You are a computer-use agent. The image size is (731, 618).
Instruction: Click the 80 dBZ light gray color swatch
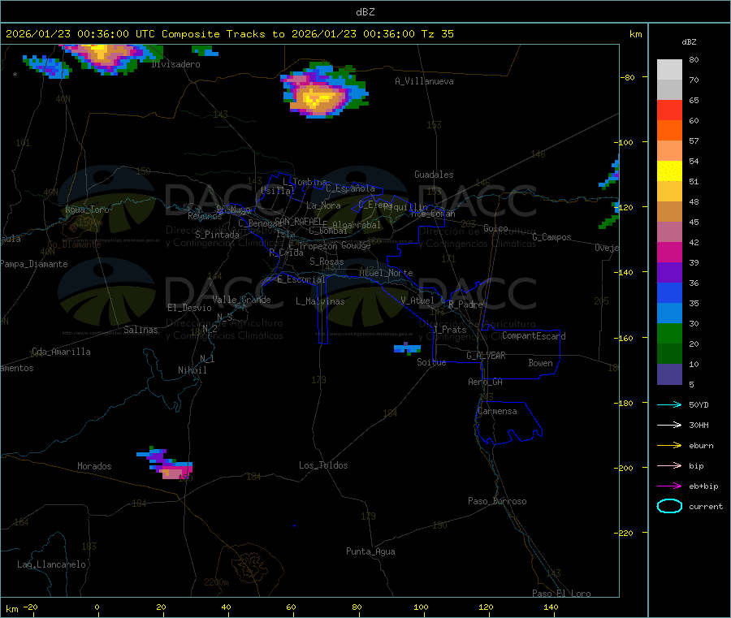click(669, 70)
